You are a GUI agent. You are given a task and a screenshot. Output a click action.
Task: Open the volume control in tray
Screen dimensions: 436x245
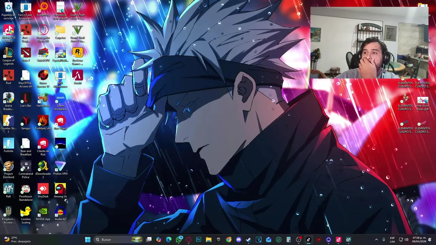click(x=406, y=240)
